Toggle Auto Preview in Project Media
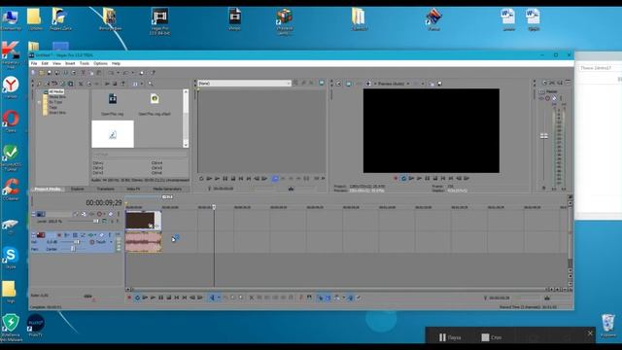622x350 pixels. [x=122, y=84]
